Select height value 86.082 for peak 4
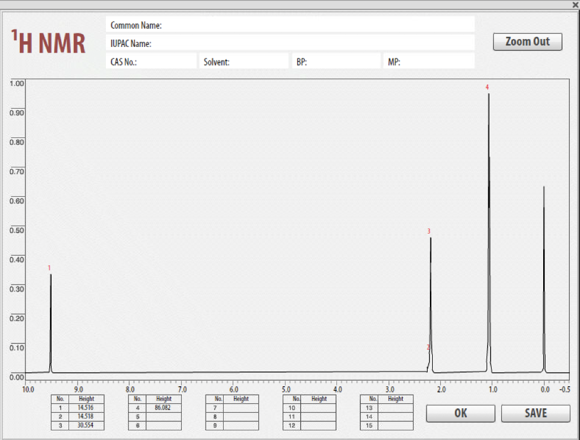 (164, 408)
